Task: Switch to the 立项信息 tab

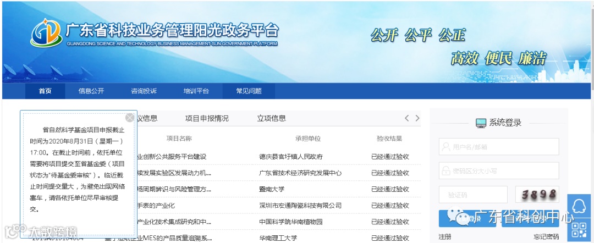Action: coord(271,118)
